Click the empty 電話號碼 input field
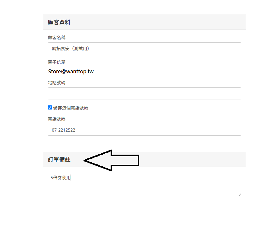The width and height of the screenshot is (254, 231). pyautogui.click(x=144, y=93)
